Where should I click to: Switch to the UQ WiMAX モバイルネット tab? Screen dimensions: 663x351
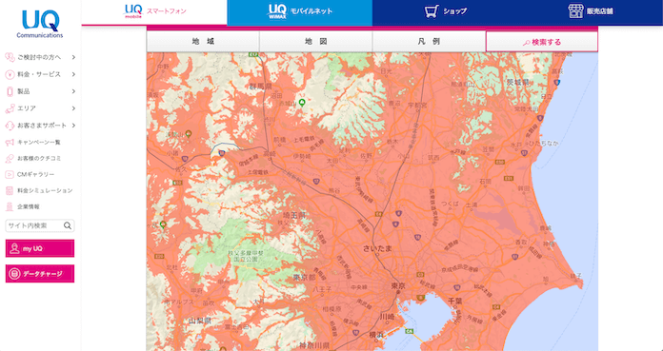300,12
